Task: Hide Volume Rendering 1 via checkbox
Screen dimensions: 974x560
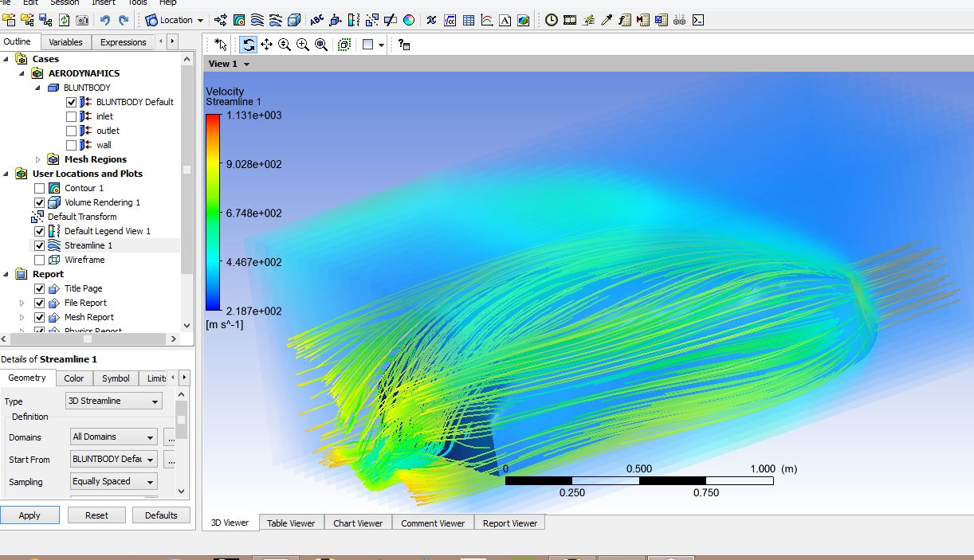Action: (x=40, y=202)
